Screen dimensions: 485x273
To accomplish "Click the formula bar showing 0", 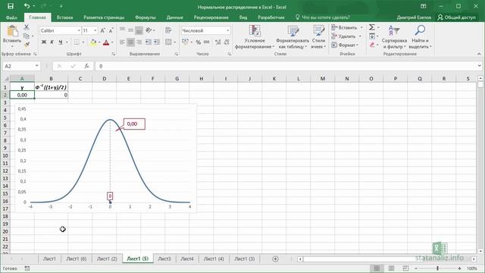I will click(x=286, y=66).
